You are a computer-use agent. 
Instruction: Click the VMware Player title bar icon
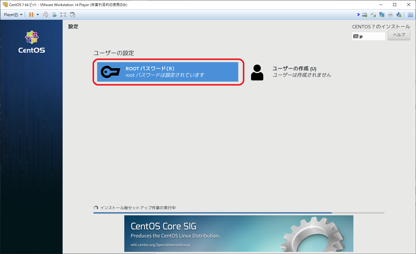point(5,5)
